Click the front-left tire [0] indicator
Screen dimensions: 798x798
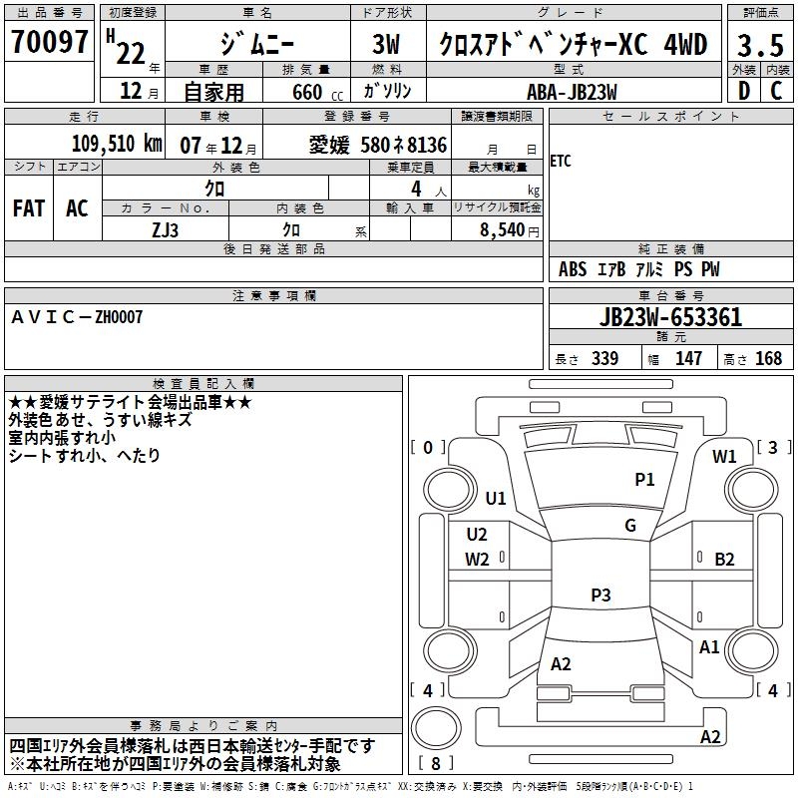(428, 448)
